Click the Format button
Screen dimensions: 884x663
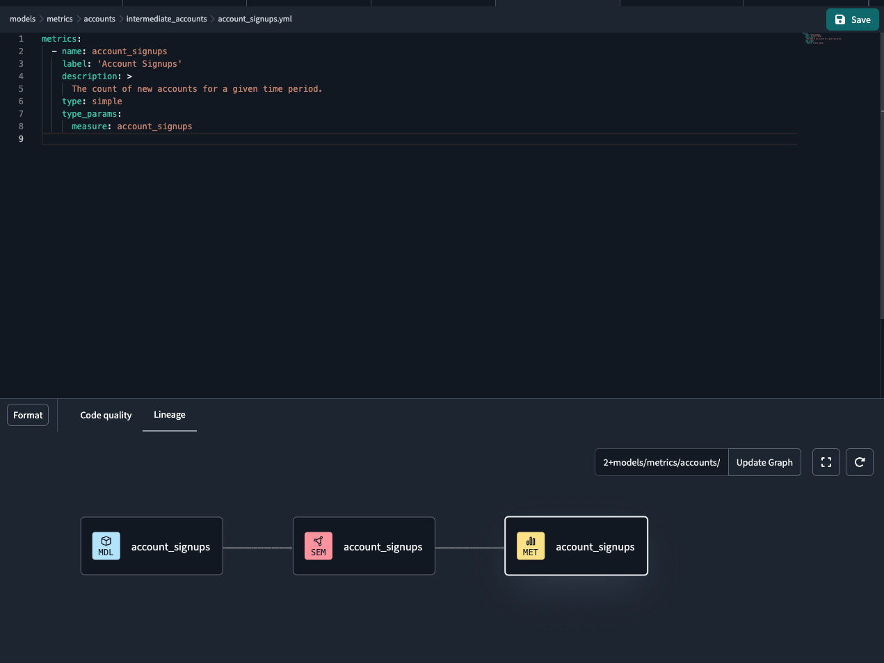pyautogui.click(x=27, y=415)
